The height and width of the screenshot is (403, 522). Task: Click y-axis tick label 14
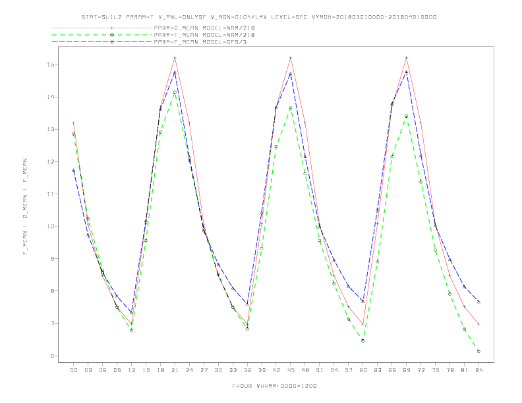51,97
